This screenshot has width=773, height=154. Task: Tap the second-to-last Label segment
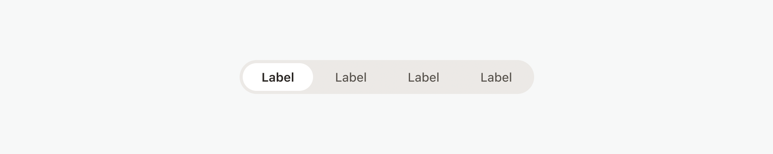(423, 77)
